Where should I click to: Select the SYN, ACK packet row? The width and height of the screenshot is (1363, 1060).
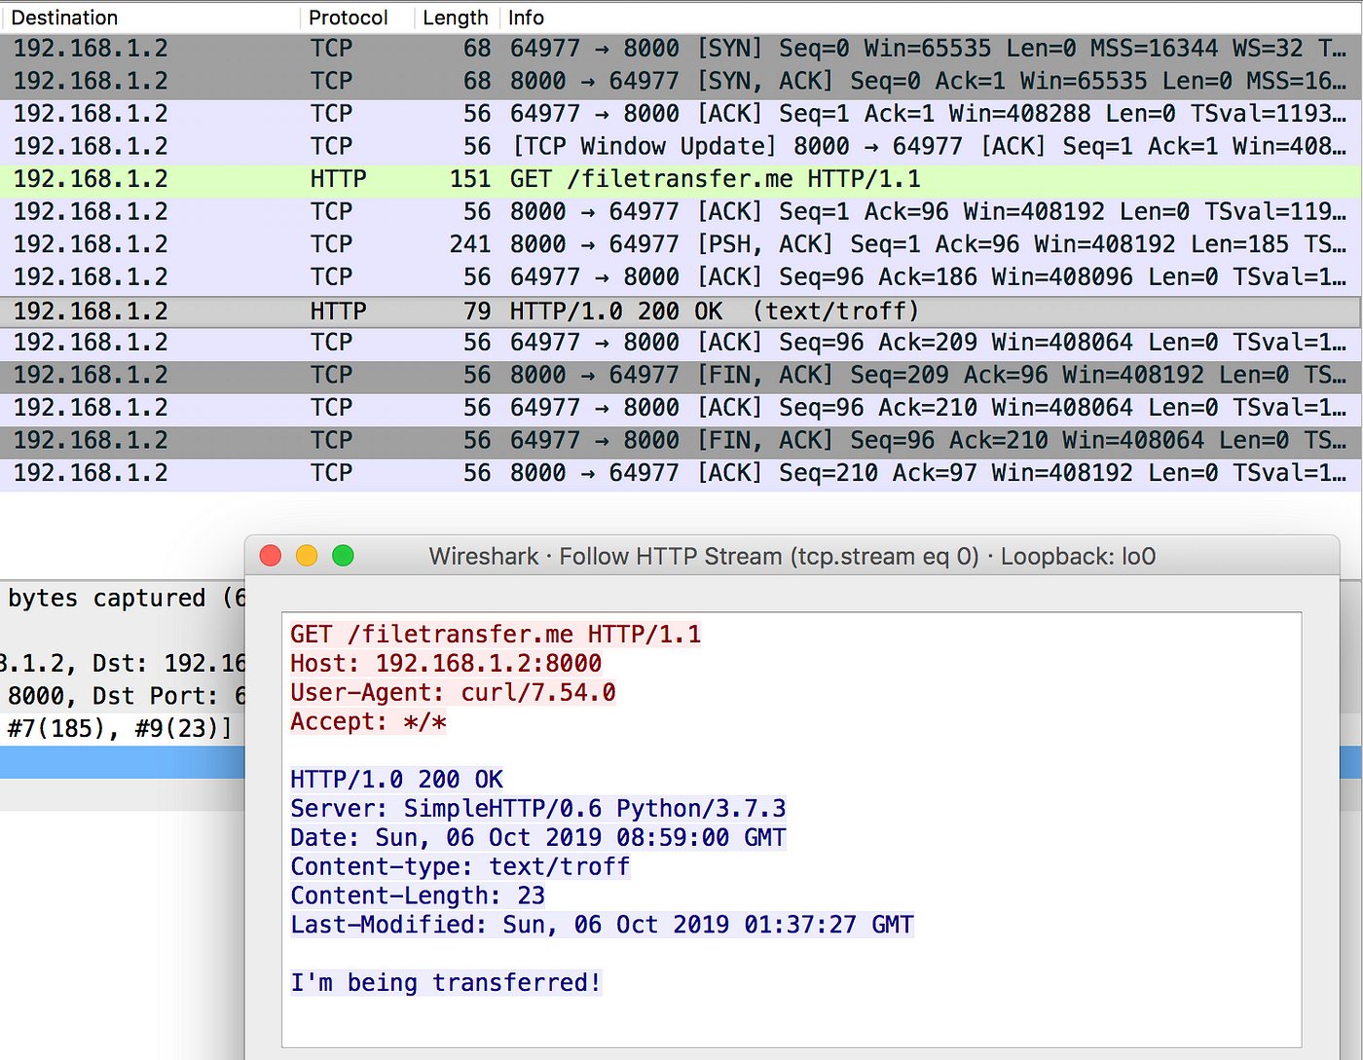point(681,81)
